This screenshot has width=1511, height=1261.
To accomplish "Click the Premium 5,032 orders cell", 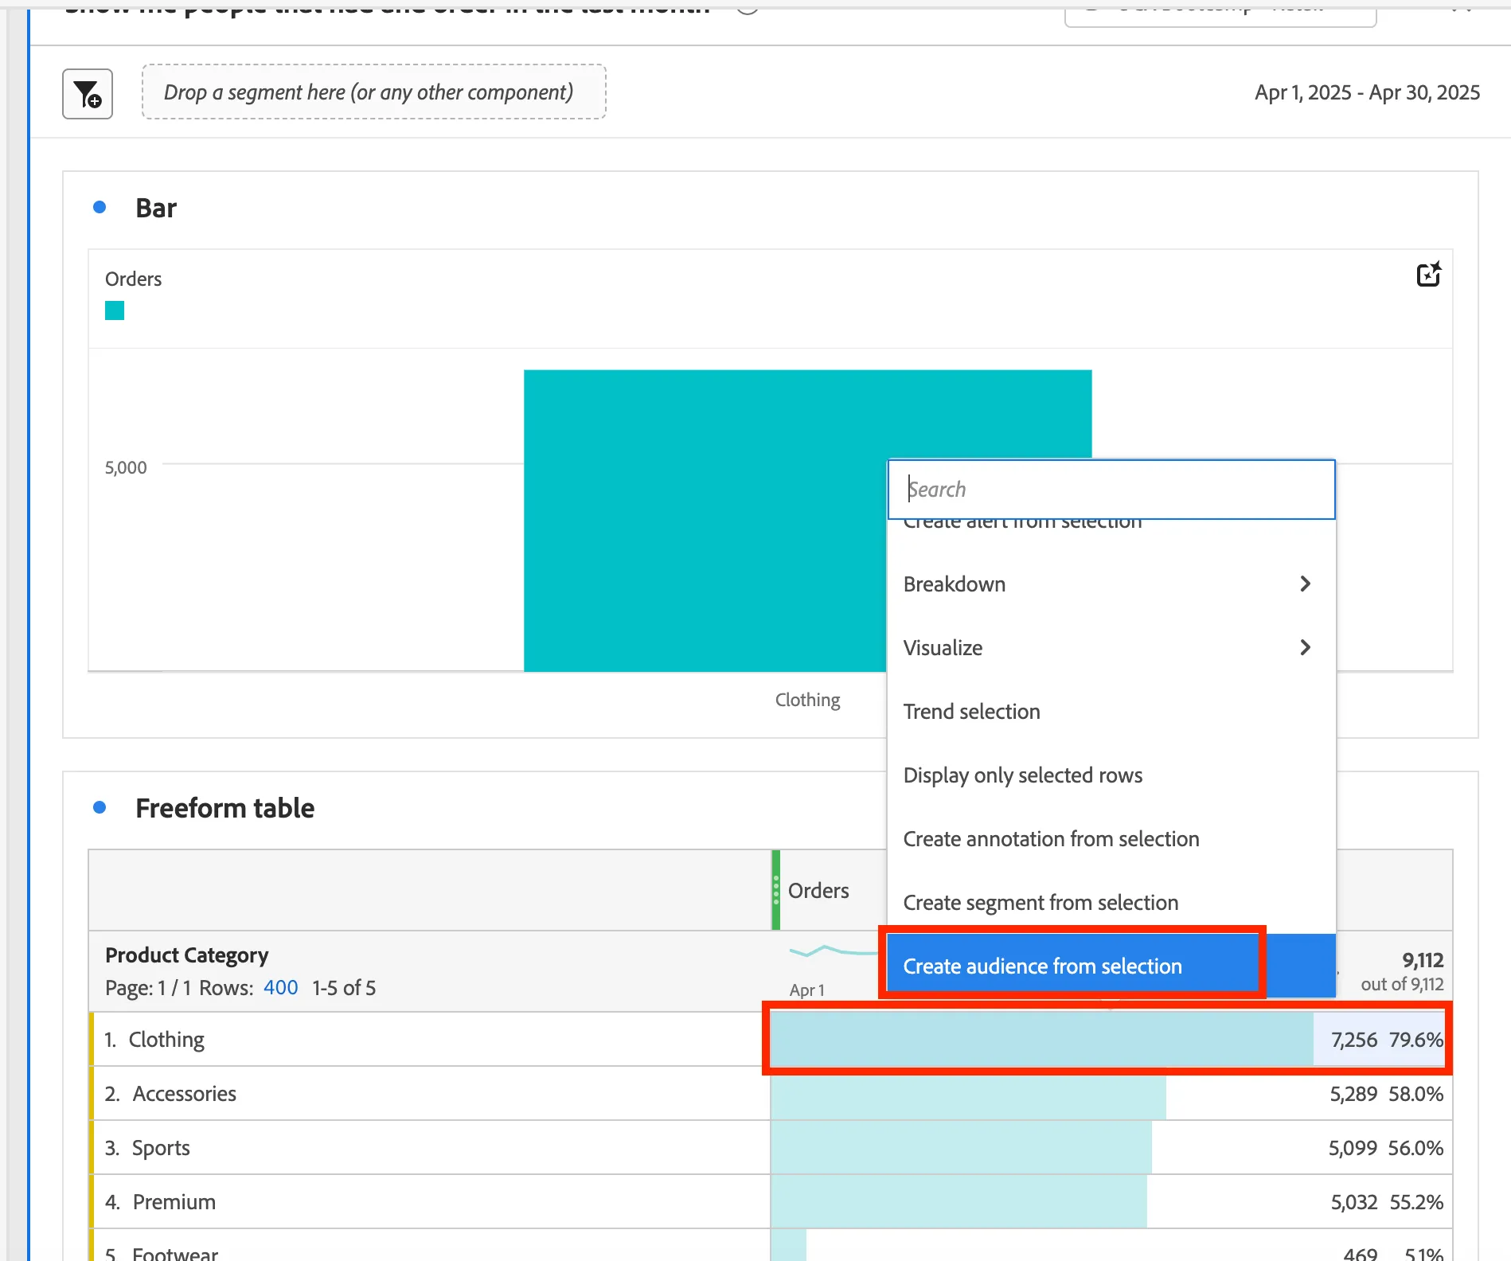I will (x=1111, y=1202).
